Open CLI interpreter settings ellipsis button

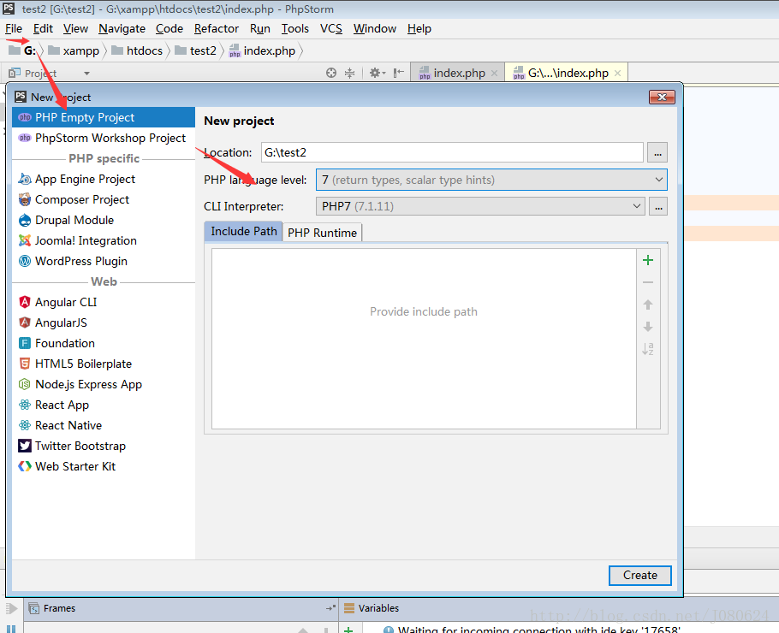(x=658, y=206)
